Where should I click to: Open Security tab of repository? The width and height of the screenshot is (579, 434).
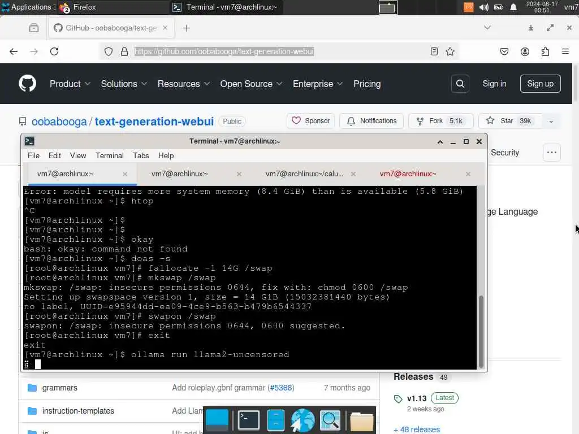(x=505, y=153)
